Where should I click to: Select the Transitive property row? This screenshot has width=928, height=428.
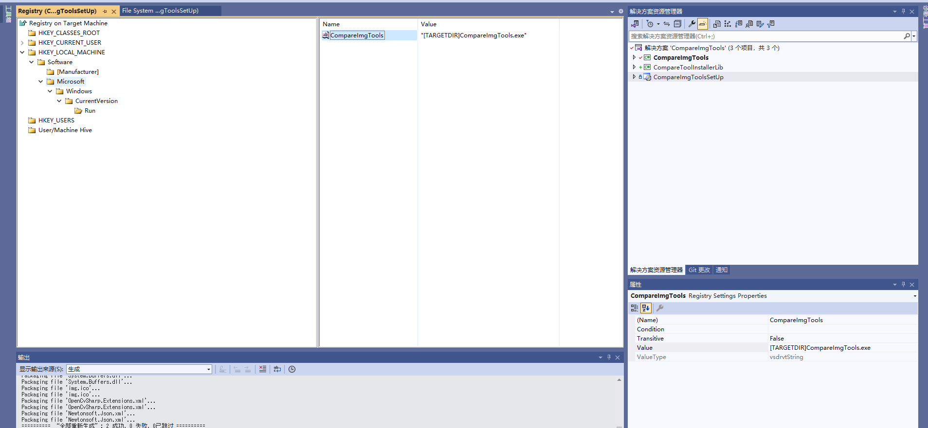pos(777,339)
